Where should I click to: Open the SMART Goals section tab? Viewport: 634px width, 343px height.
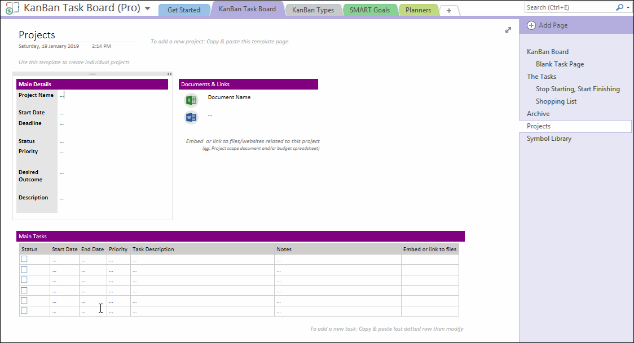[369, 10]
